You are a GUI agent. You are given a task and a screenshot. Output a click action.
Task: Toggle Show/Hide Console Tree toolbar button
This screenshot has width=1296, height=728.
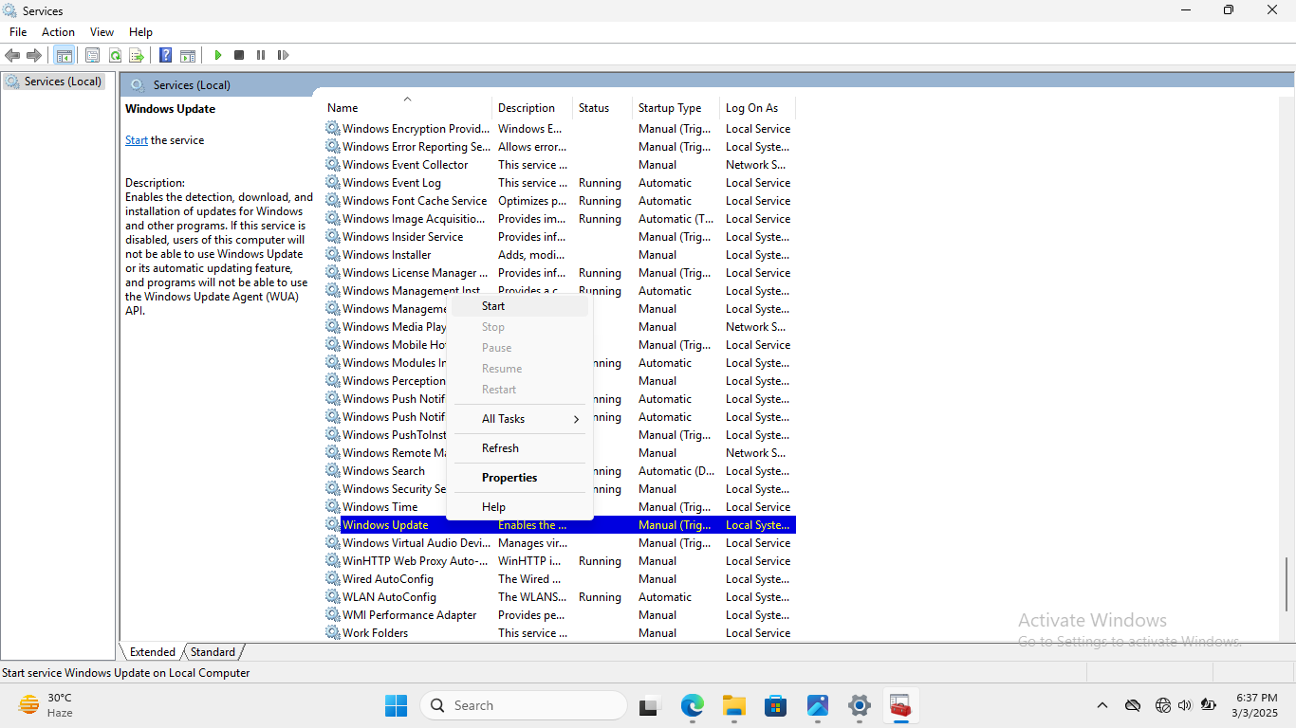[64, 55]
